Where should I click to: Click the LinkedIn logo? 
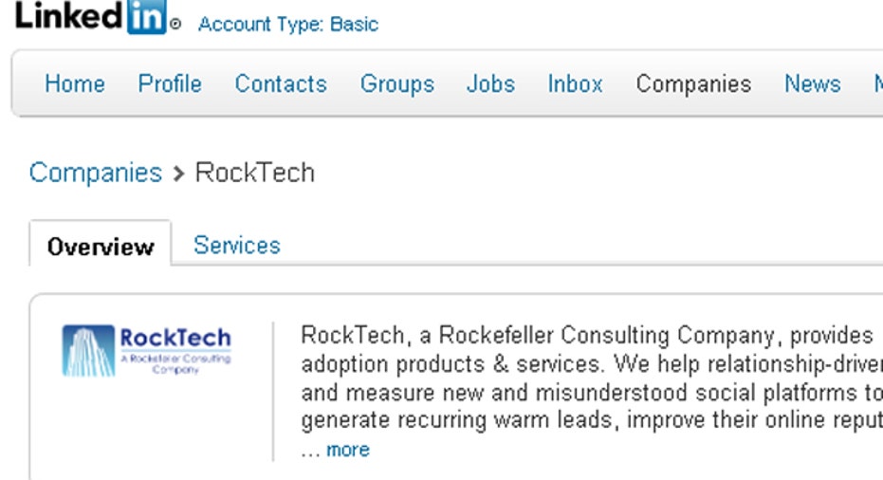pos(97,17)
